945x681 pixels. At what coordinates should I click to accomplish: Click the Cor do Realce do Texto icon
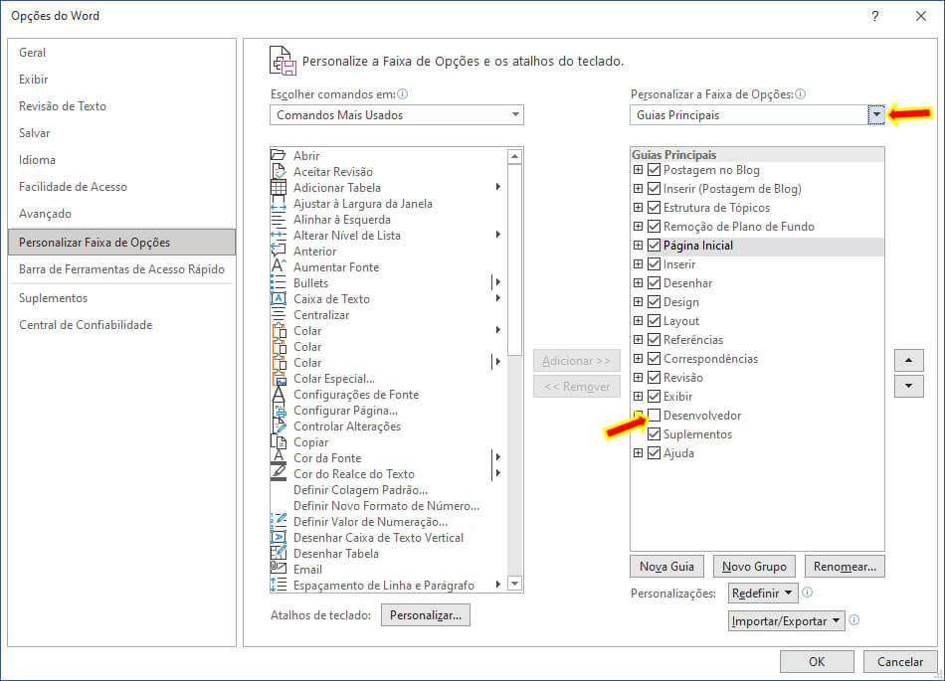278,474
